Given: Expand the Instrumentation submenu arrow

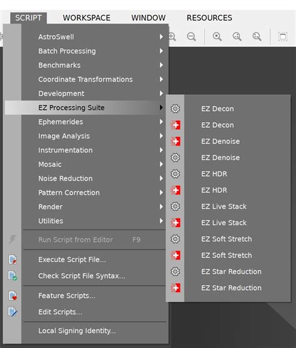Looking at the screenshot, I should [x=161, y=150].
